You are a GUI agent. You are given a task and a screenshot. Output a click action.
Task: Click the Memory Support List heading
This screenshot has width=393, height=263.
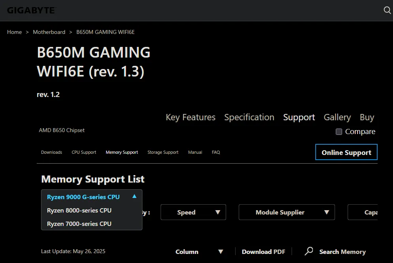(93, 179)
